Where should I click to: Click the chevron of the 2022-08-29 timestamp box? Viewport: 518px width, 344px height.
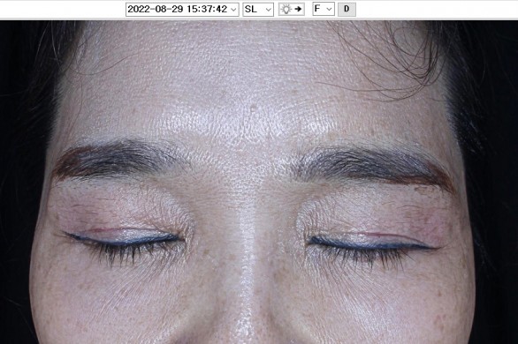(233, 10)
